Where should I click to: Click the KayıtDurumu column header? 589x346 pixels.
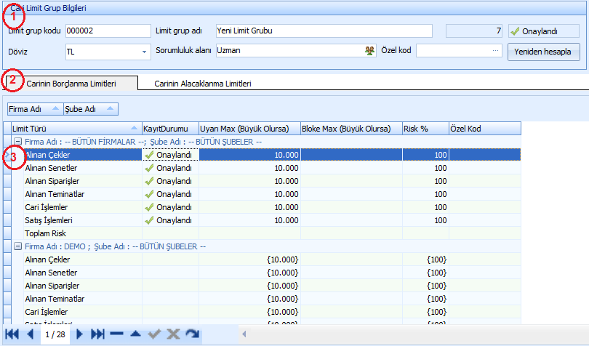[170, 129]
